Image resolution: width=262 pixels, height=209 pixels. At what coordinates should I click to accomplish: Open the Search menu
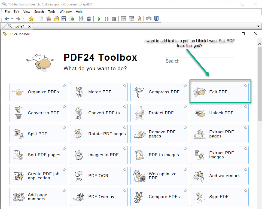pyautogui.click(x=39, y=12)
